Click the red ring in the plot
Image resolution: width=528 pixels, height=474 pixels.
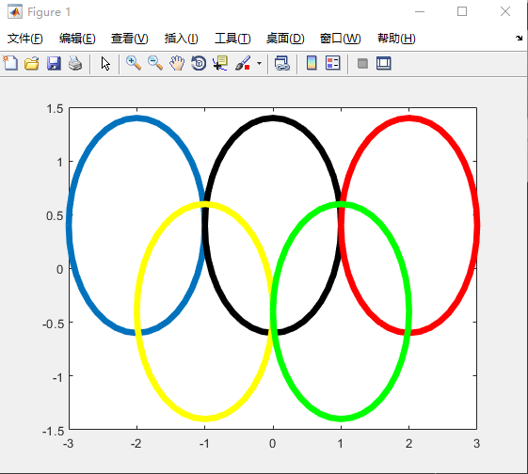[409, 118]
